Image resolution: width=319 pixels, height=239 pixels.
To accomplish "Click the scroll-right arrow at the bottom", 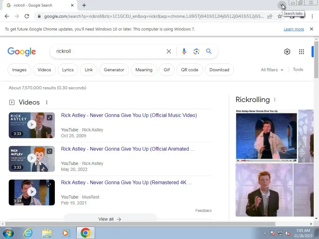I will click(x=311, y=224).
